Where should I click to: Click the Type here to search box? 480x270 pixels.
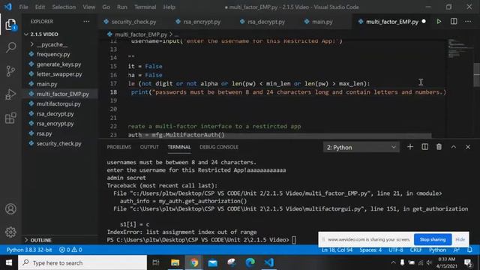click(x=82, y=262)
